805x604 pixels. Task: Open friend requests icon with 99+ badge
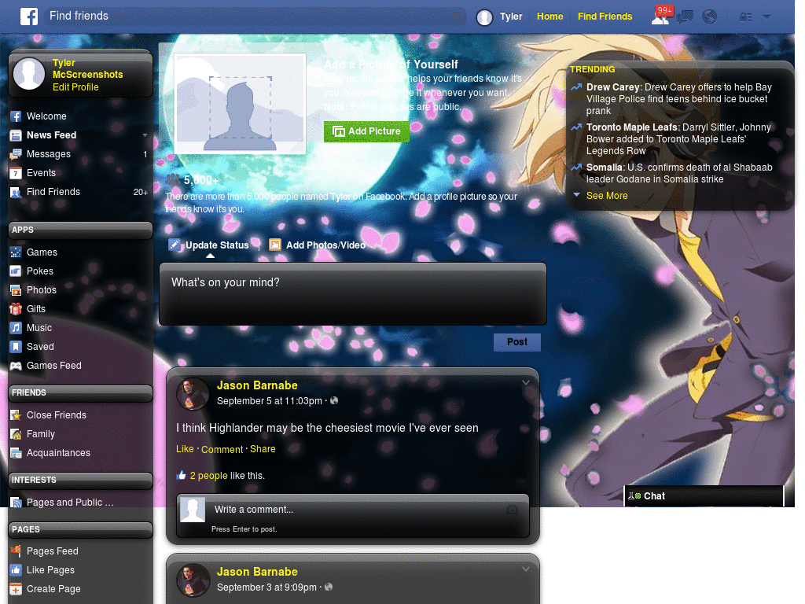[x=661, y=16]
